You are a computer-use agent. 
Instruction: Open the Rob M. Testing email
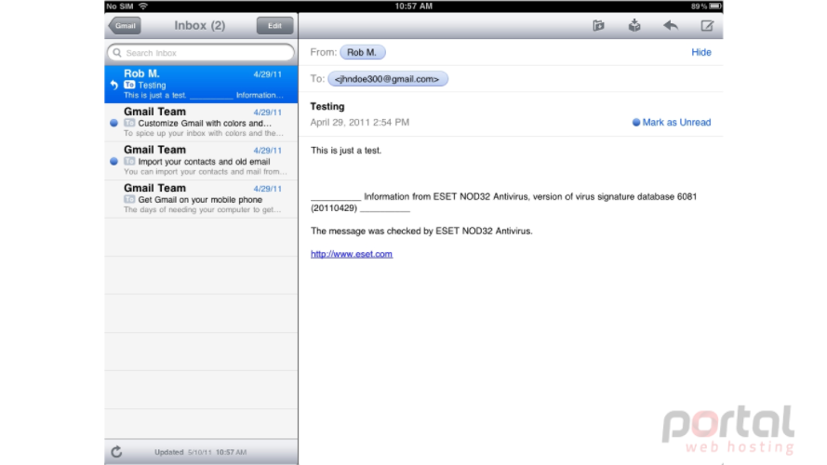pos(201,85)
